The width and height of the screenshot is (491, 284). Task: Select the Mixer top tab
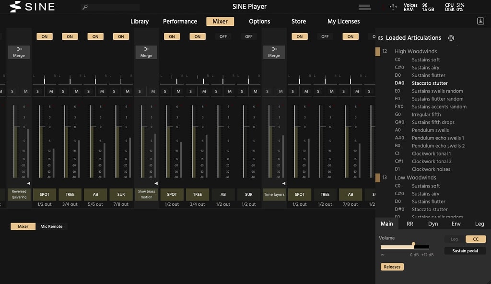[x=220, y=22]
